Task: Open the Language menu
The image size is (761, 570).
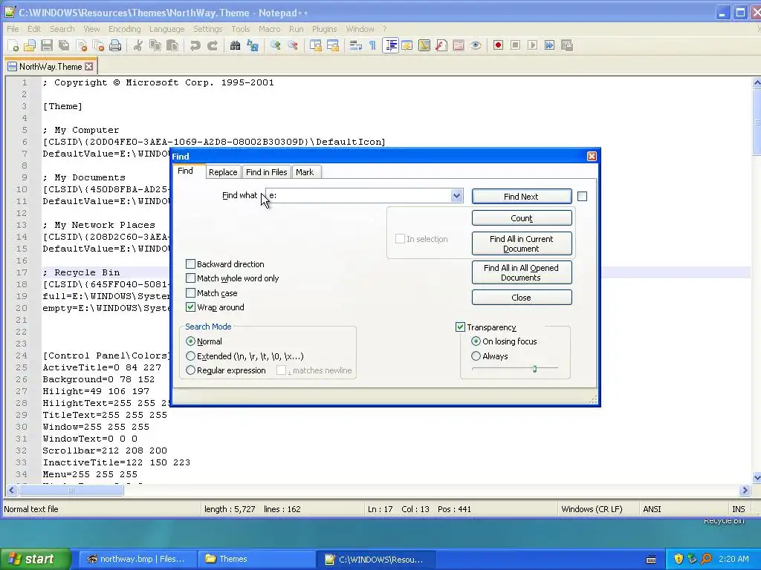Action: coord(167,29)
